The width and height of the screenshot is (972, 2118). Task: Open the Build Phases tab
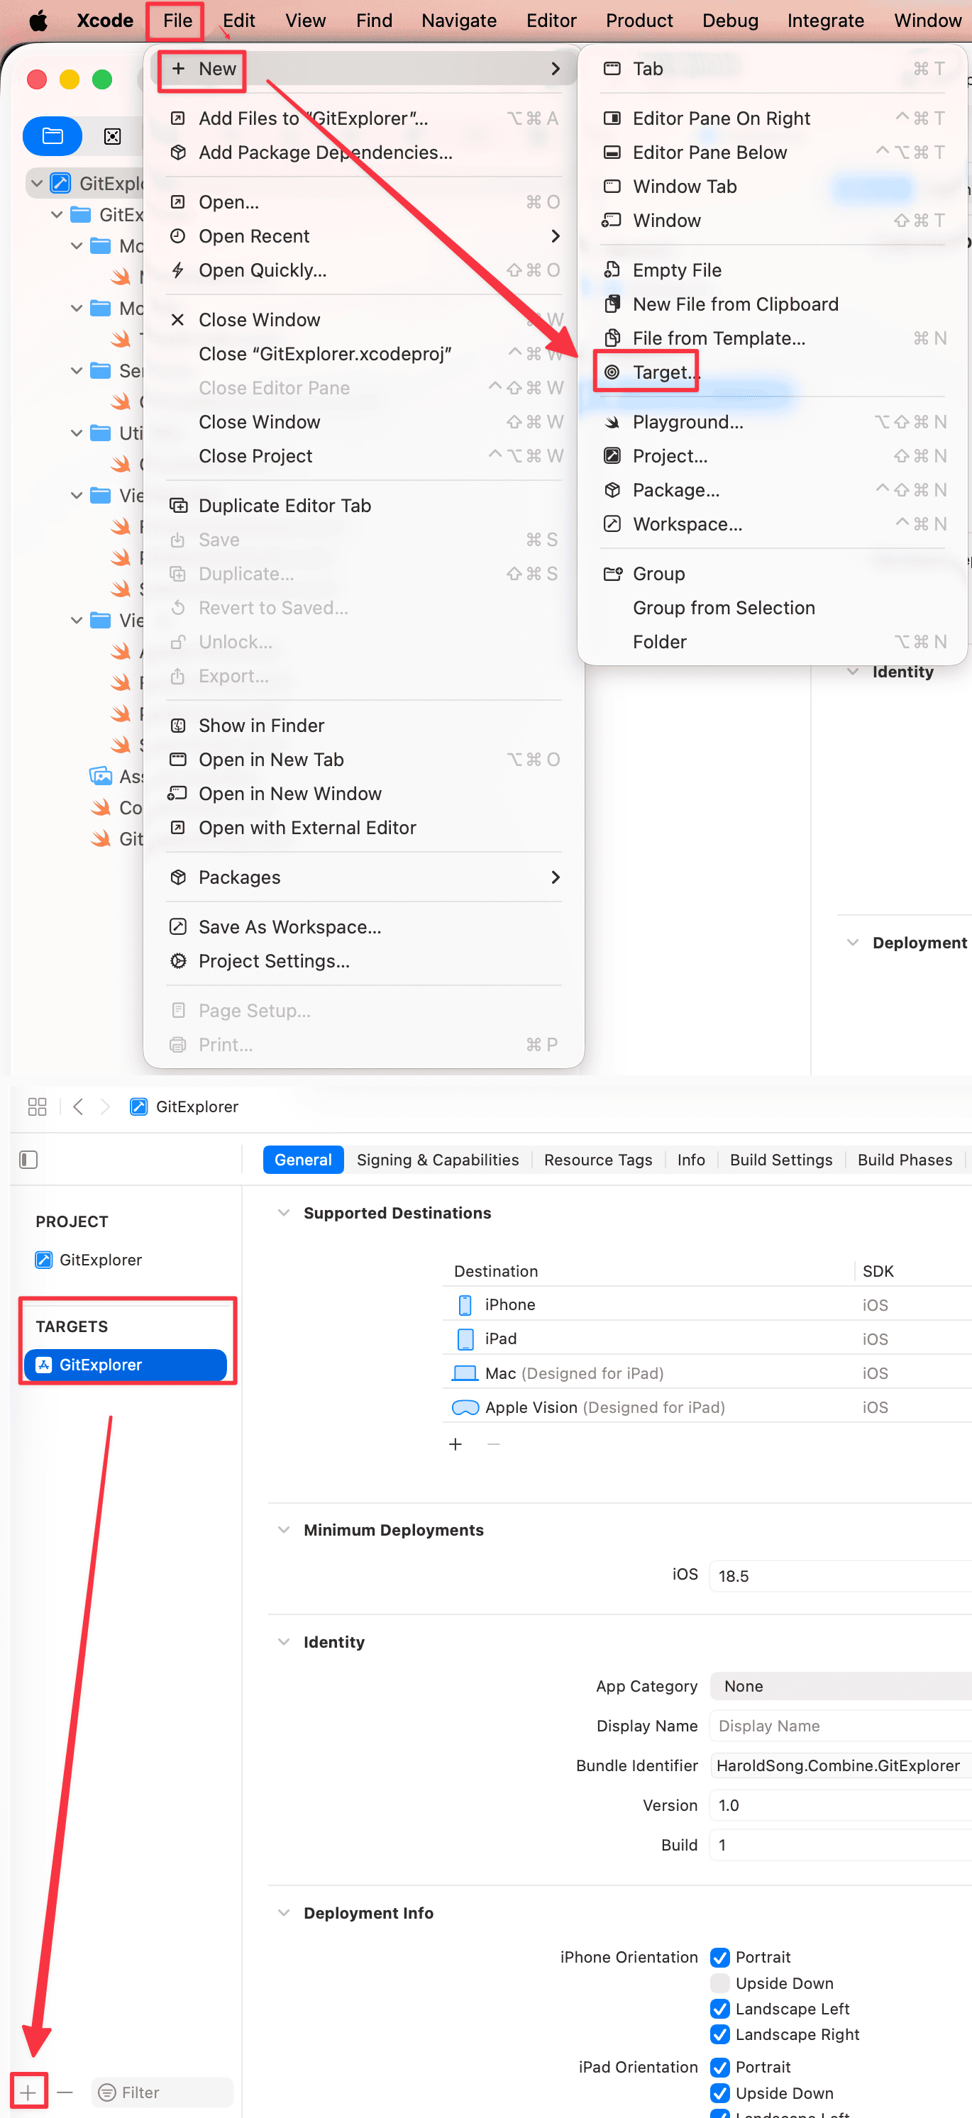[x=905, y=1159]
